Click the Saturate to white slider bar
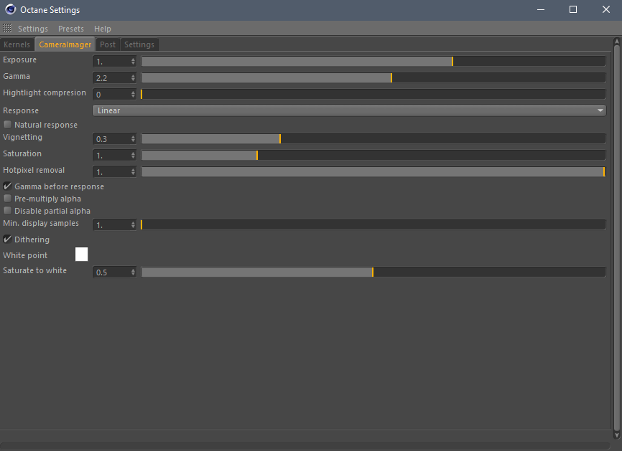Image resolution: width=622 pixels, height=451 pixels. 373,272
